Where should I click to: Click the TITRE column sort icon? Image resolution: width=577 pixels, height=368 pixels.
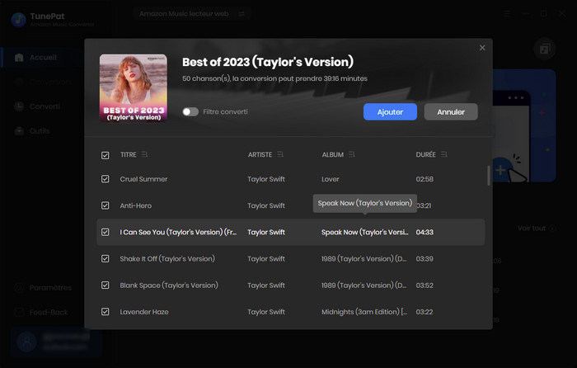145,154
